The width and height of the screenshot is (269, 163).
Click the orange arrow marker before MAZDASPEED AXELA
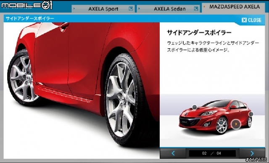tap(204, 7)
